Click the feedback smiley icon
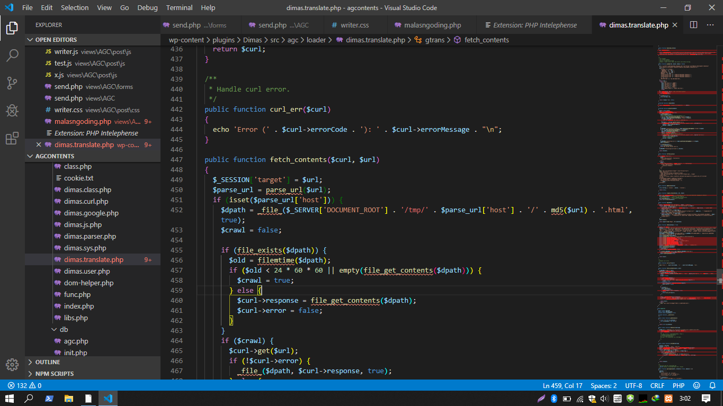Screen dimensions: 723x406 697,385
